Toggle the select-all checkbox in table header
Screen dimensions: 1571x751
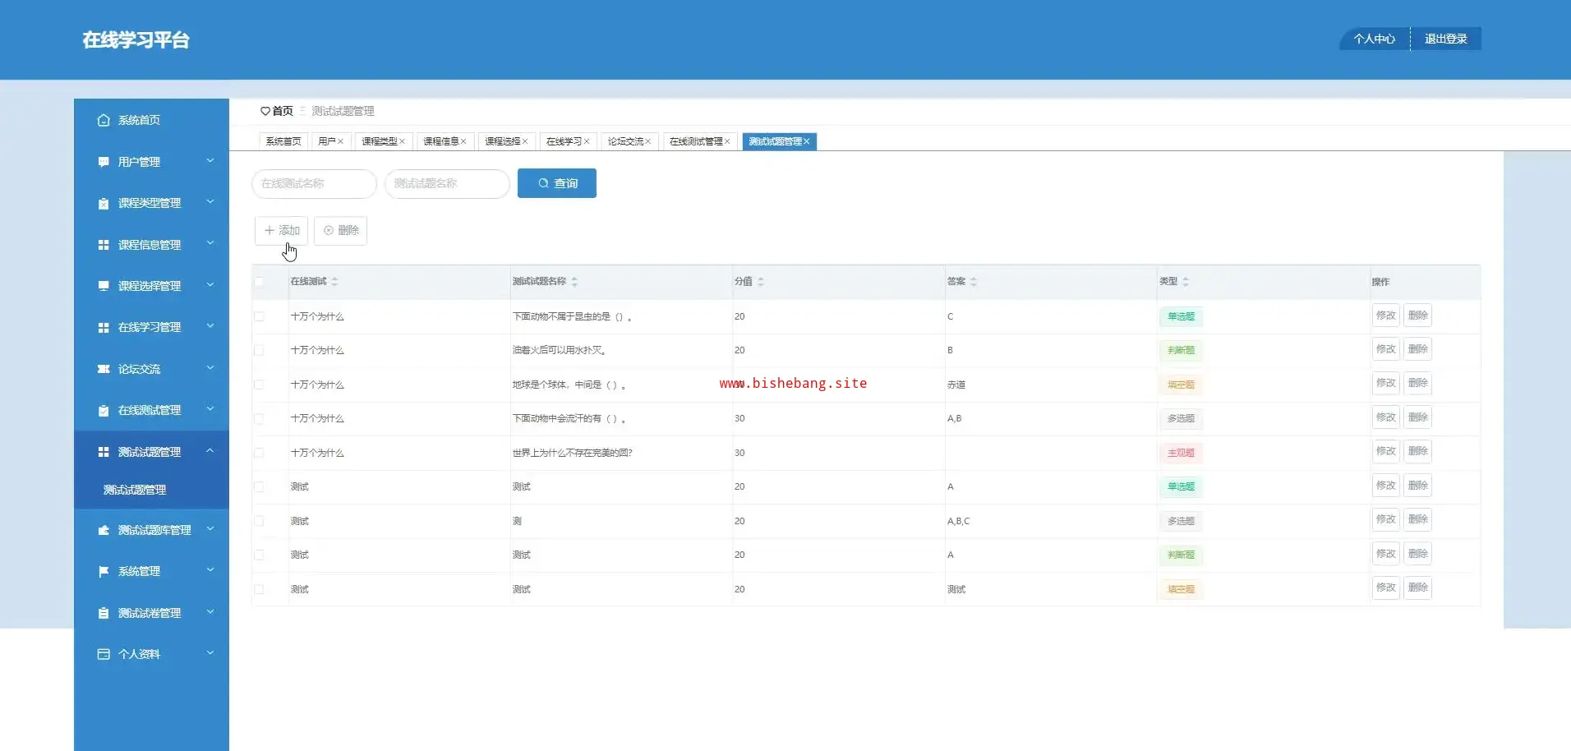pyautogui.click(x=260, y=282)
